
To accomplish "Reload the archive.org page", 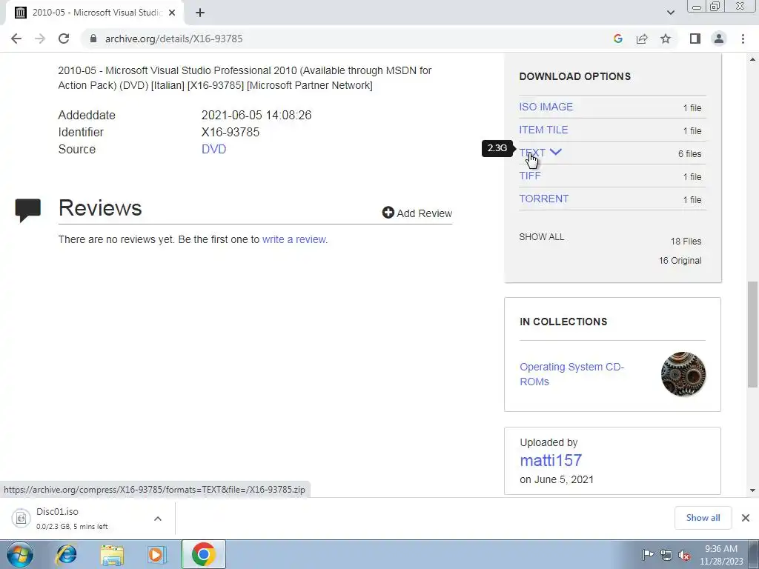I will click(64, 39).
